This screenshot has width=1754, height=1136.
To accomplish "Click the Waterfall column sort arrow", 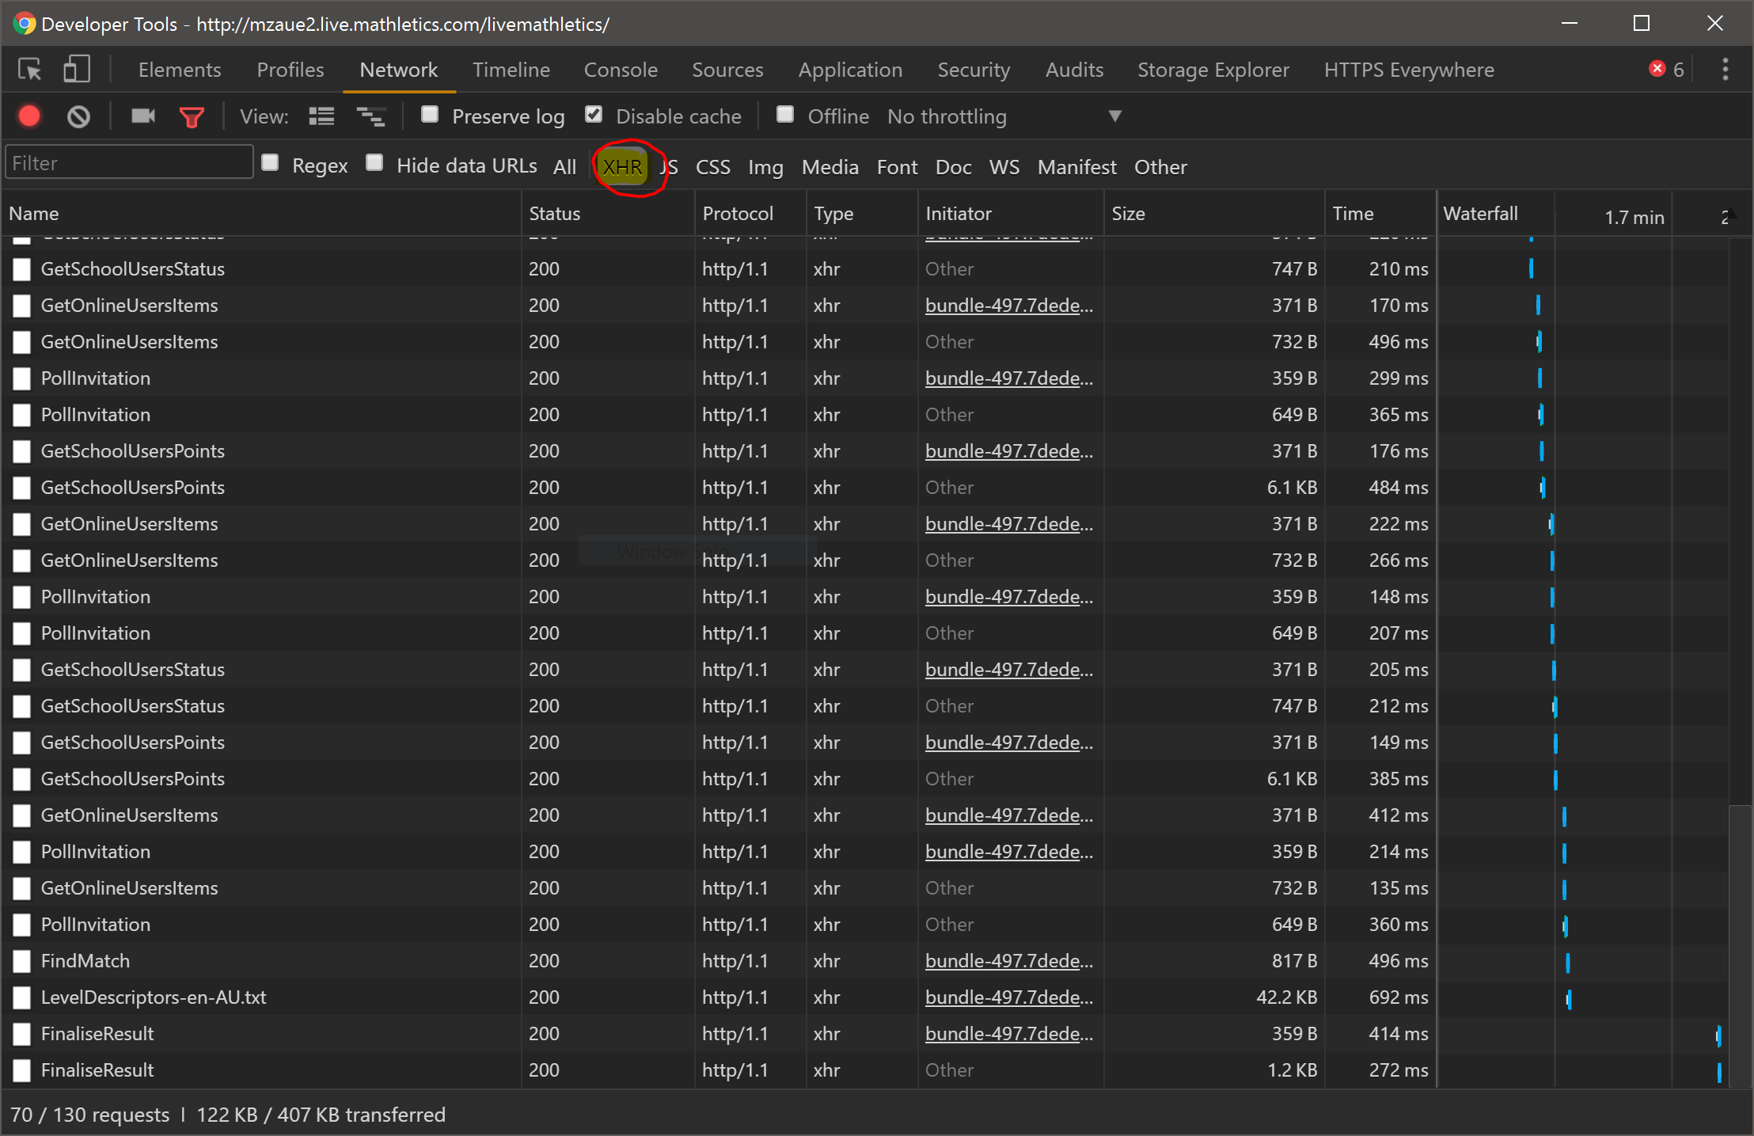I will tap(1730, 214).
